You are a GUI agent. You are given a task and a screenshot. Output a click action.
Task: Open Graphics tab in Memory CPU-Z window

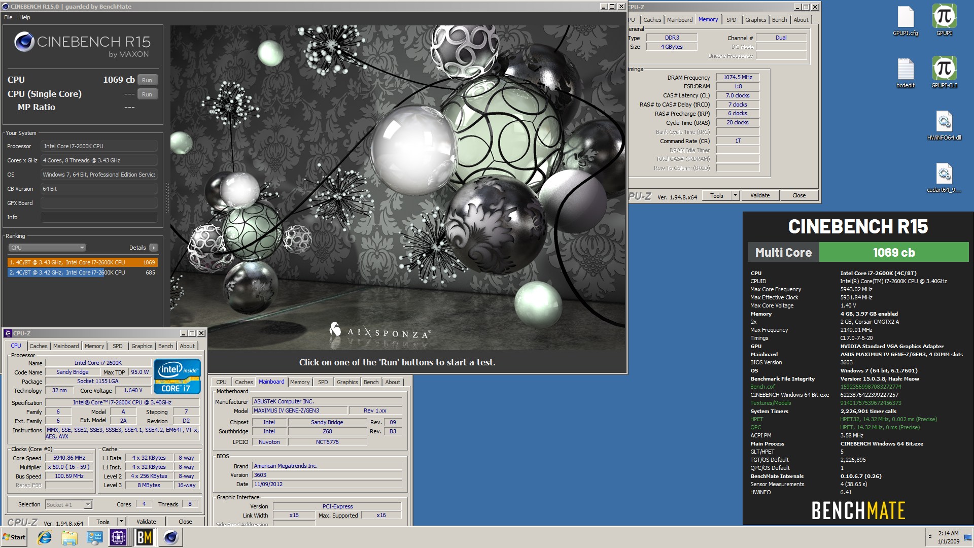(756, 20)
